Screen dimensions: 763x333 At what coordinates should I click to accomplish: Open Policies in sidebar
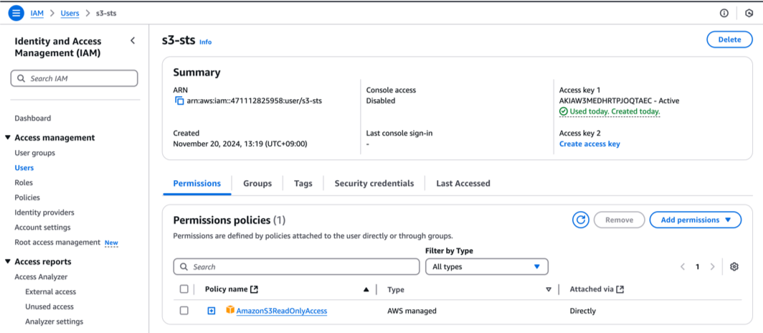pos(27,197)
